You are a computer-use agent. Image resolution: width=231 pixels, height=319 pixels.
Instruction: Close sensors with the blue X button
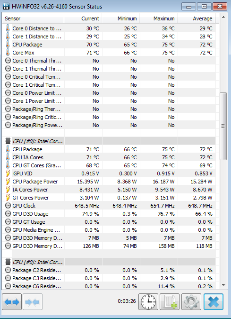click(x=214, y=302)
